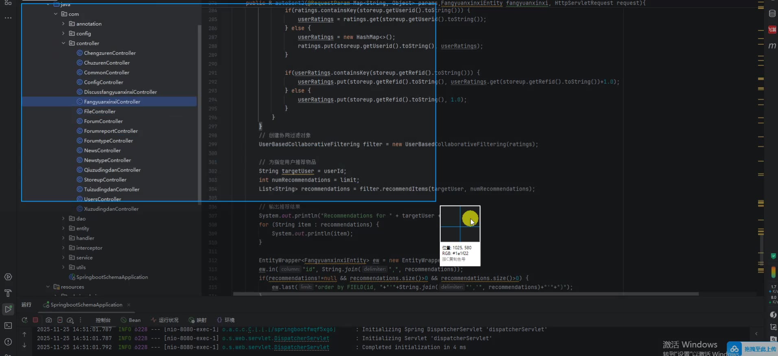Image resolution: width=778 pixels, height=356 pixels.
Task: Open ForumreportController class
Action: pos(111,131)
